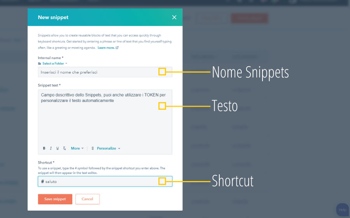This screenshot has width=350, height=218.
Task: Apply bold formatting in snippet editor
Action: pyautogui.click(x=44, y=148)
